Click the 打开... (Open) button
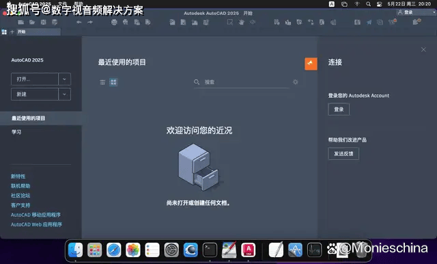 [x=35, y=79]
